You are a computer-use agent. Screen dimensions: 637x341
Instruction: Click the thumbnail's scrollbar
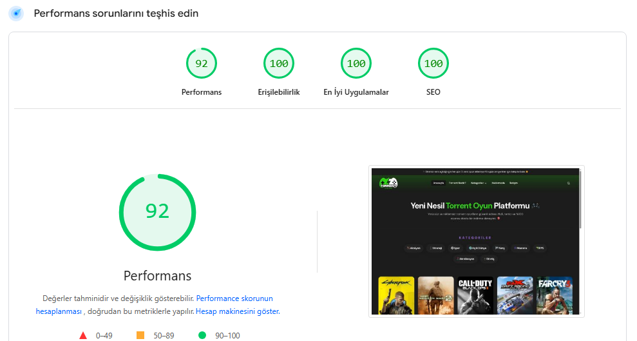[x=580, y=199]
